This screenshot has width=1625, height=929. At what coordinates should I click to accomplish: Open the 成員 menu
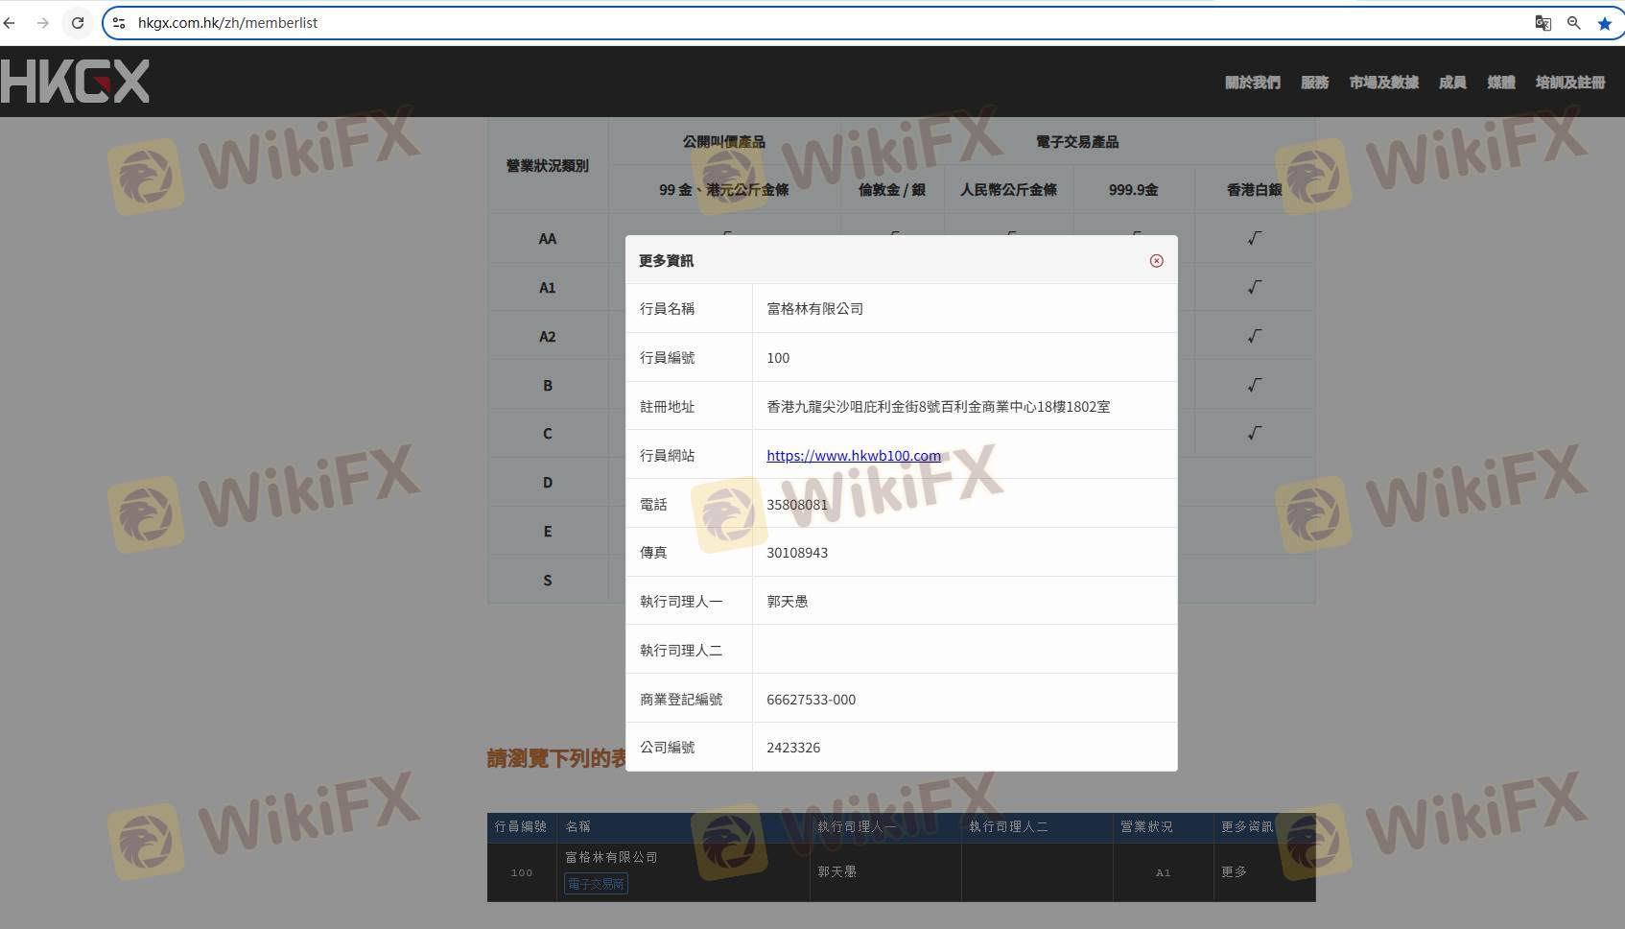1452,83
